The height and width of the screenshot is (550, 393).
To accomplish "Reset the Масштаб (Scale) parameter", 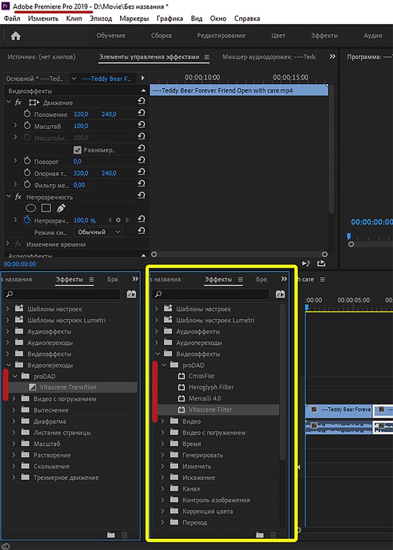I will (x=141, y=124).
